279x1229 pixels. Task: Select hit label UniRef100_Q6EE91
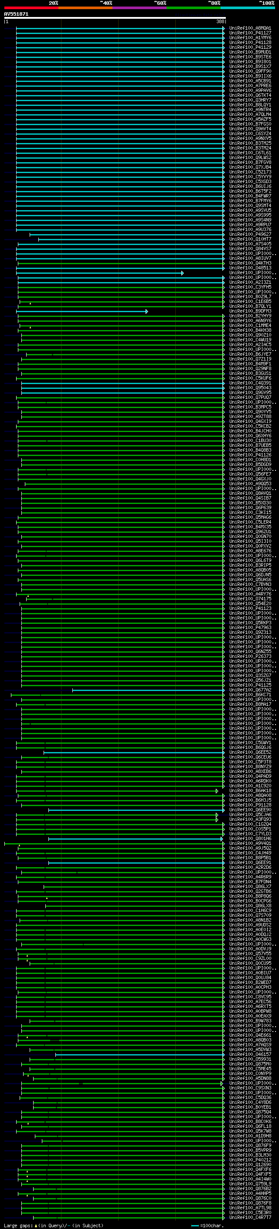click(250, 862)
